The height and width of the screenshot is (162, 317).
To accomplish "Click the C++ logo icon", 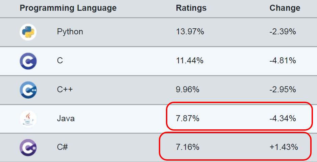I will pyautogui.click(x=28, y=90).
